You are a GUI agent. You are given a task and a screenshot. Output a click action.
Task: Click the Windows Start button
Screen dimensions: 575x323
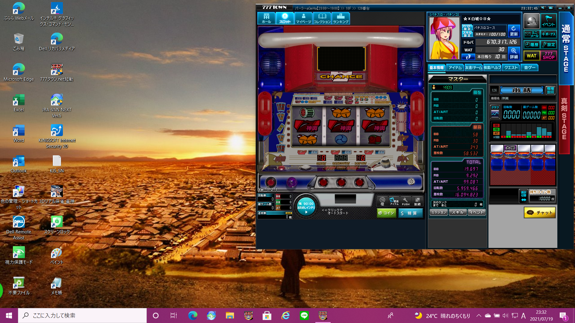pyautogui.click(x=9, y=316)
